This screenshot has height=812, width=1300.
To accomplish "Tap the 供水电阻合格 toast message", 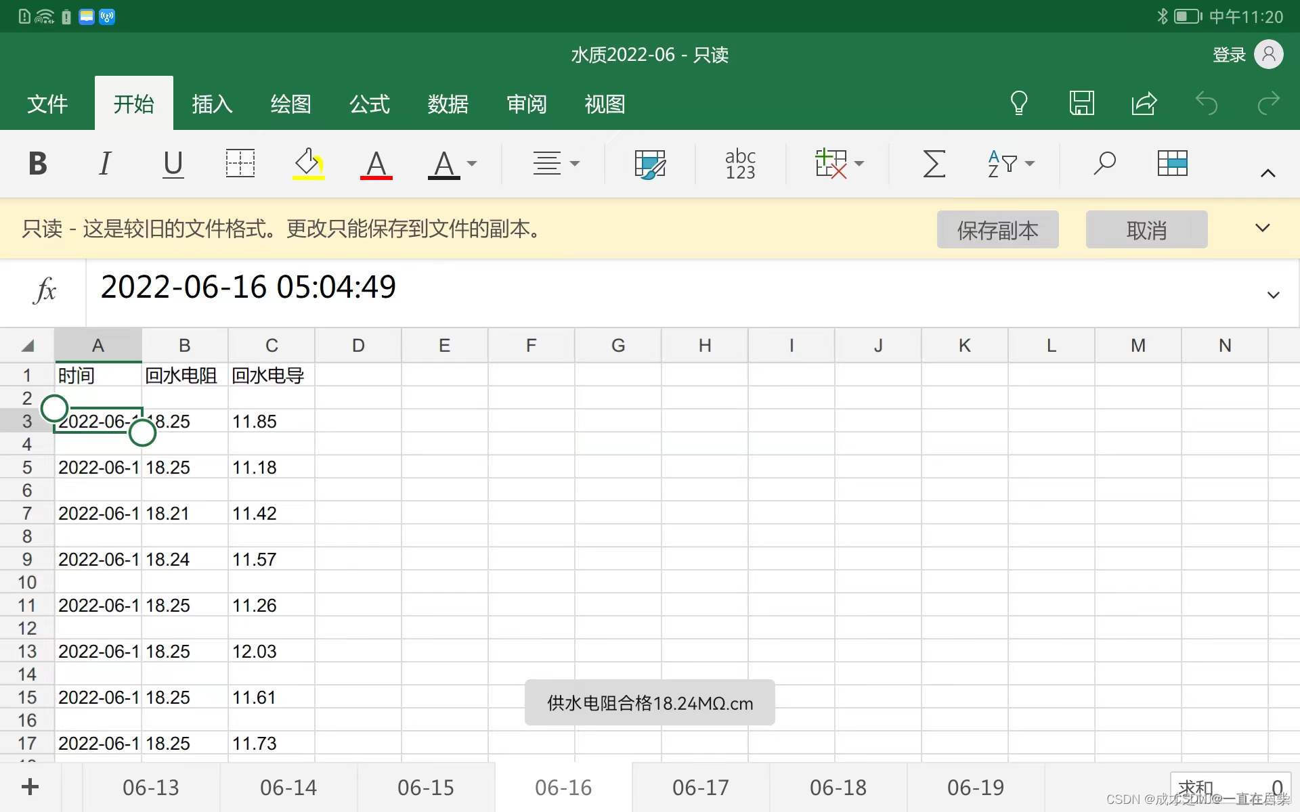I will click(x=650, y=703).
